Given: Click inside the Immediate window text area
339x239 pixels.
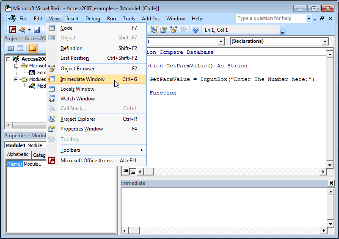Looking at the screenshot, I should click(x=224, y=207).
